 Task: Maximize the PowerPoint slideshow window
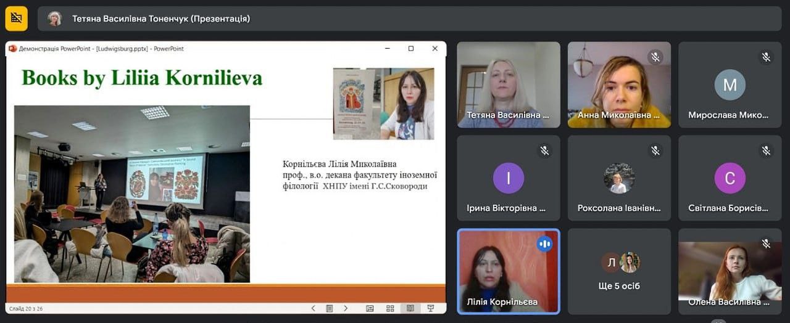411,49
